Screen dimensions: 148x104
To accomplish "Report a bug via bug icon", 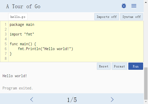I will pyautogui.click(x=124, y=6).
